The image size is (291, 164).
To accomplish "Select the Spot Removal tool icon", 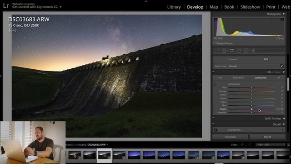I will [x=224, y=51].
